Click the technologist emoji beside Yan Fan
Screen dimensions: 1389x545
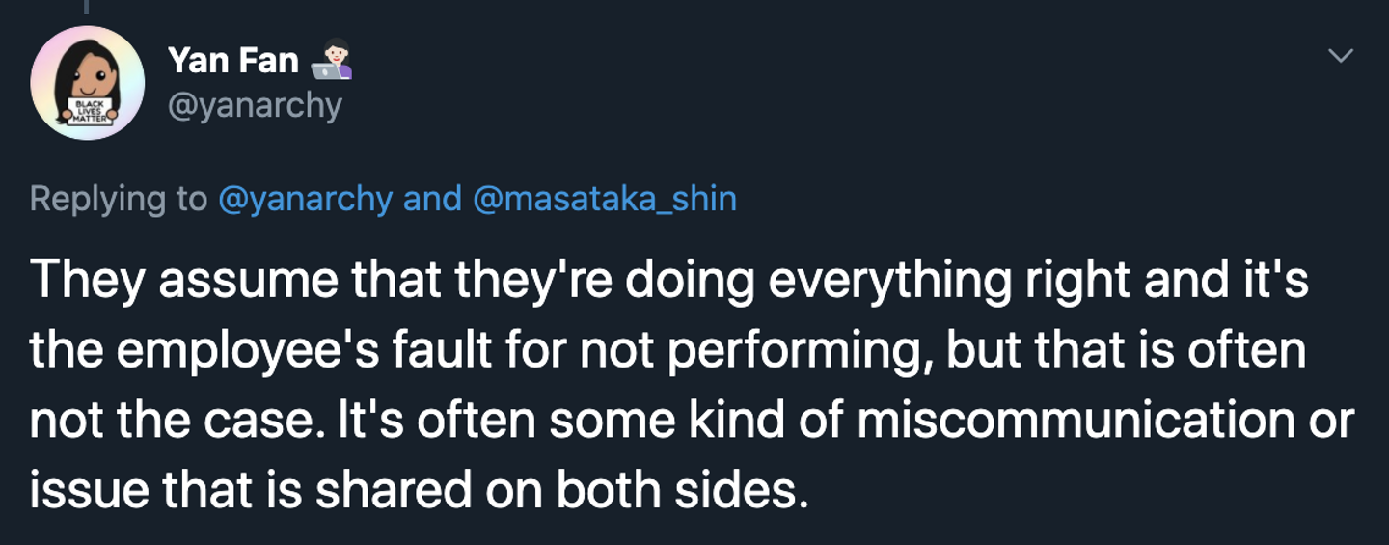click(x=331, y=60)
